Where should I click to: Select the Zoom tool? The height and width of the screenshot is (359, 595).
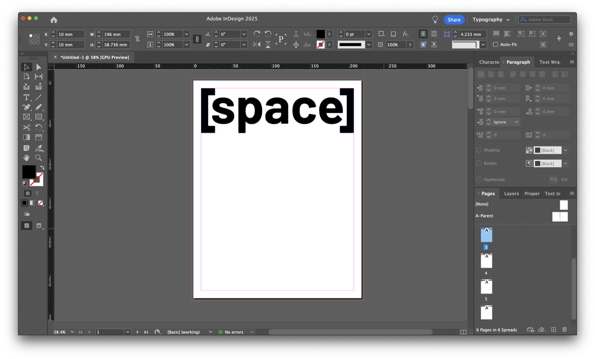tap(39, 158)
